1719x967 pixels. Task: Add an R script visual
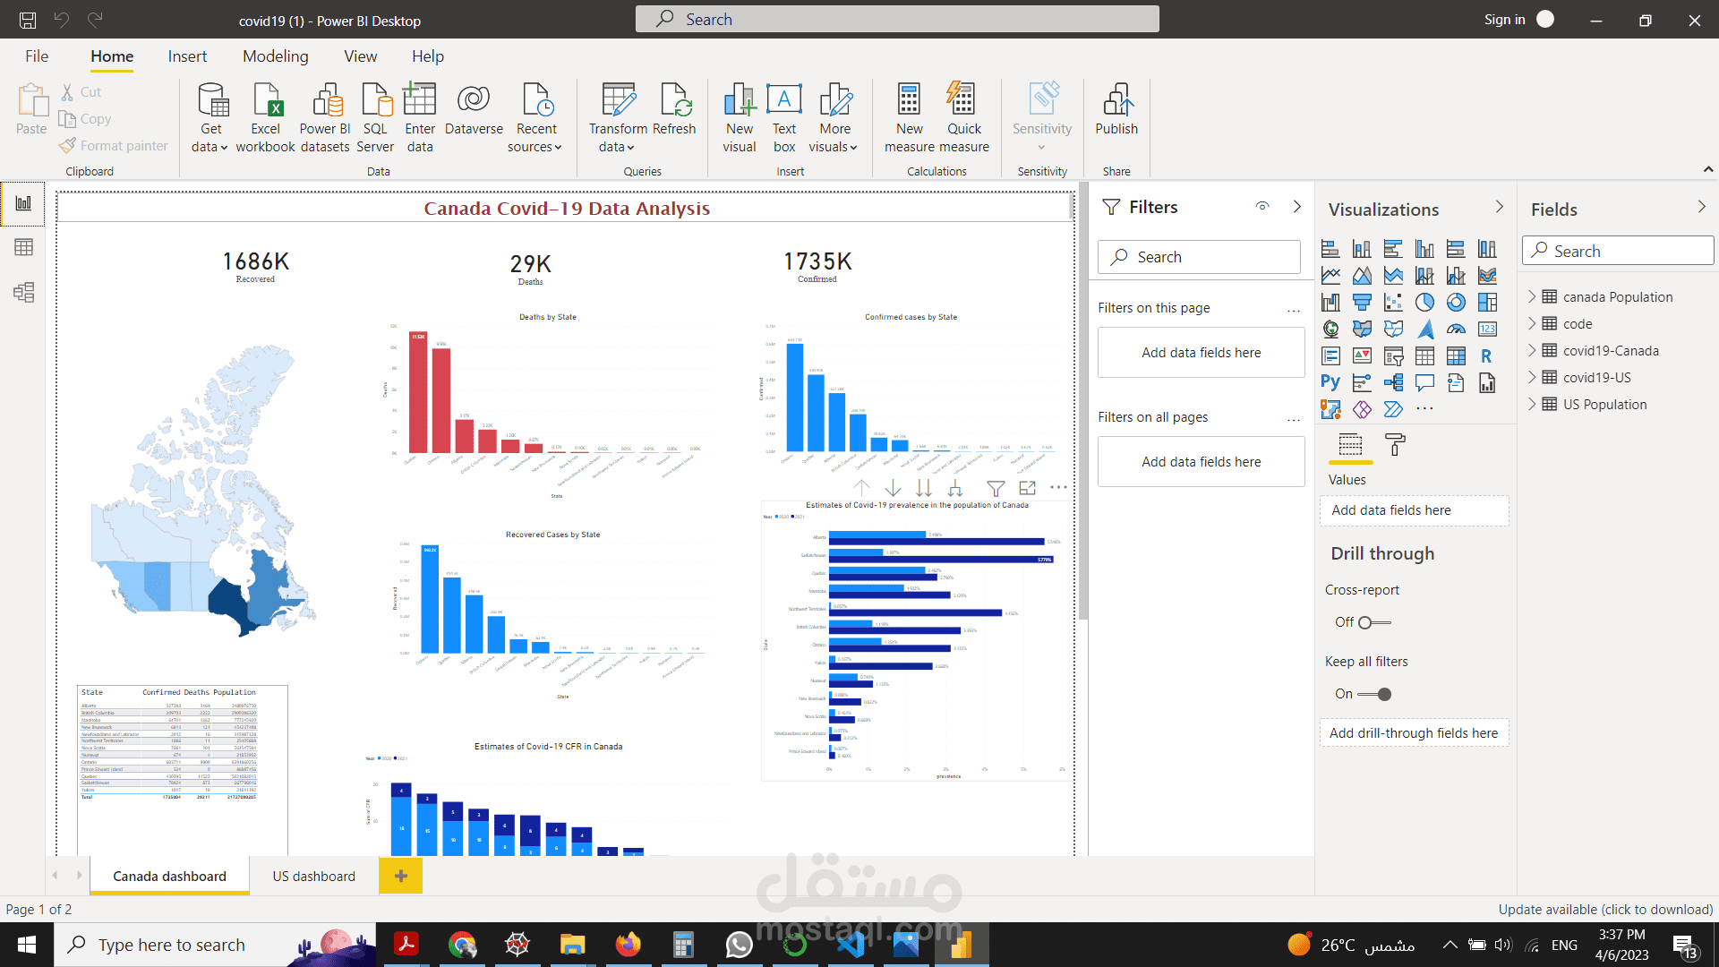(1487, 356)
